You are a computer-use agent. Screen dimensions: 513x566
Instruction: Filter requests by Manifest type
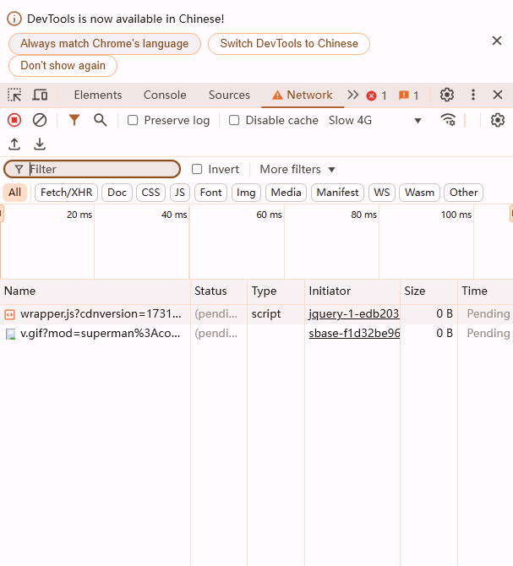(x=337, y=193)
